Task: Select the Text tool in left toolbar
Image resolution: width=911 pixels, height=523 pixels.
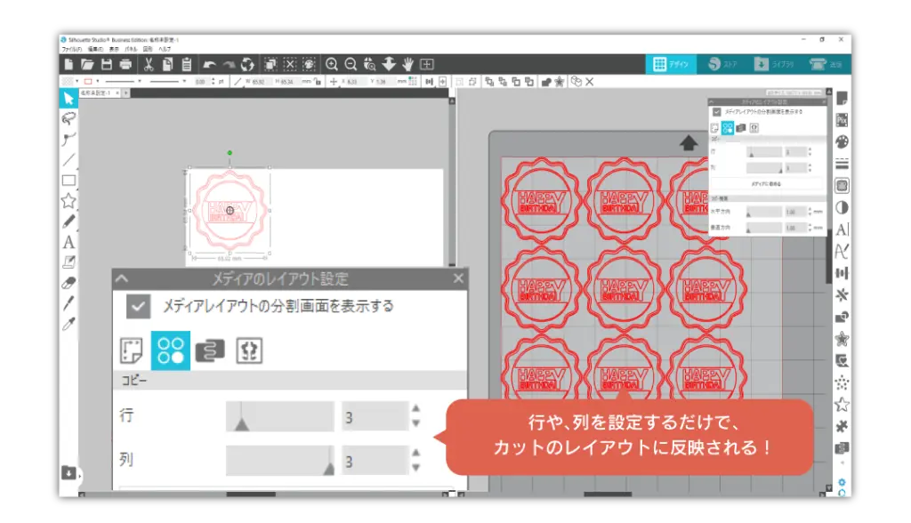Action: tap(69, 242)
